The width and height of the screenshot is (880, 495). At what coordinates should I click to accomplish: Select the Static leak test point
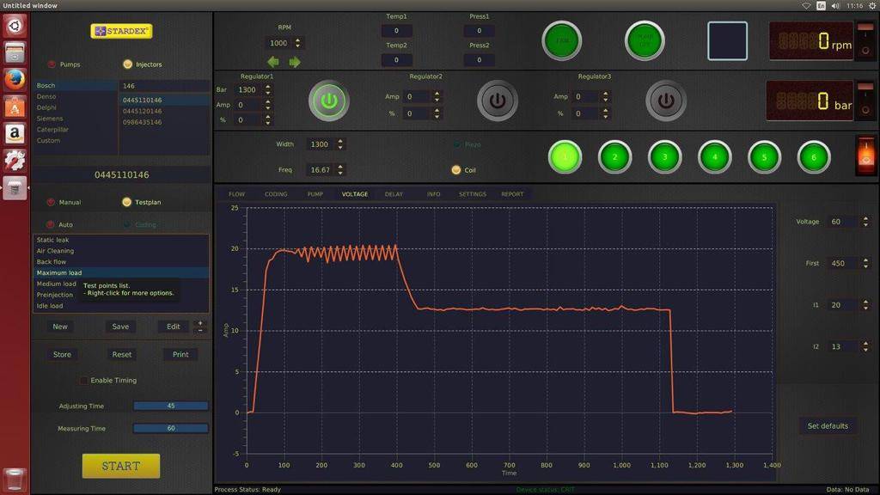click(120, 240)
